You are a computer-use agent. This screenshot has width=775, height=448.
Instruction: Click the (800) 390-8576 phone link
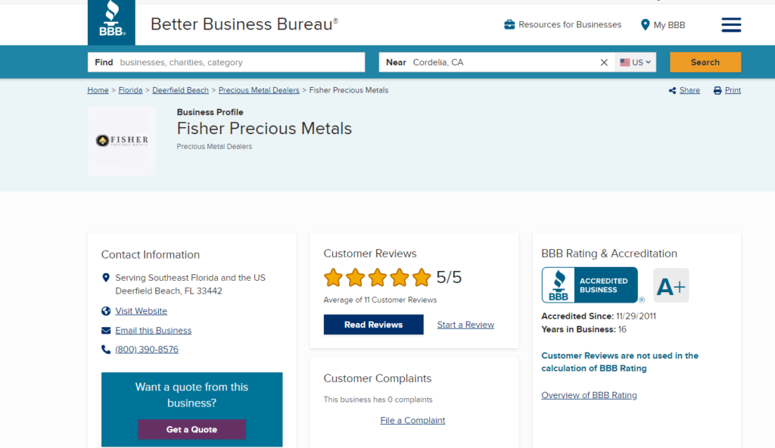[147, 350]
